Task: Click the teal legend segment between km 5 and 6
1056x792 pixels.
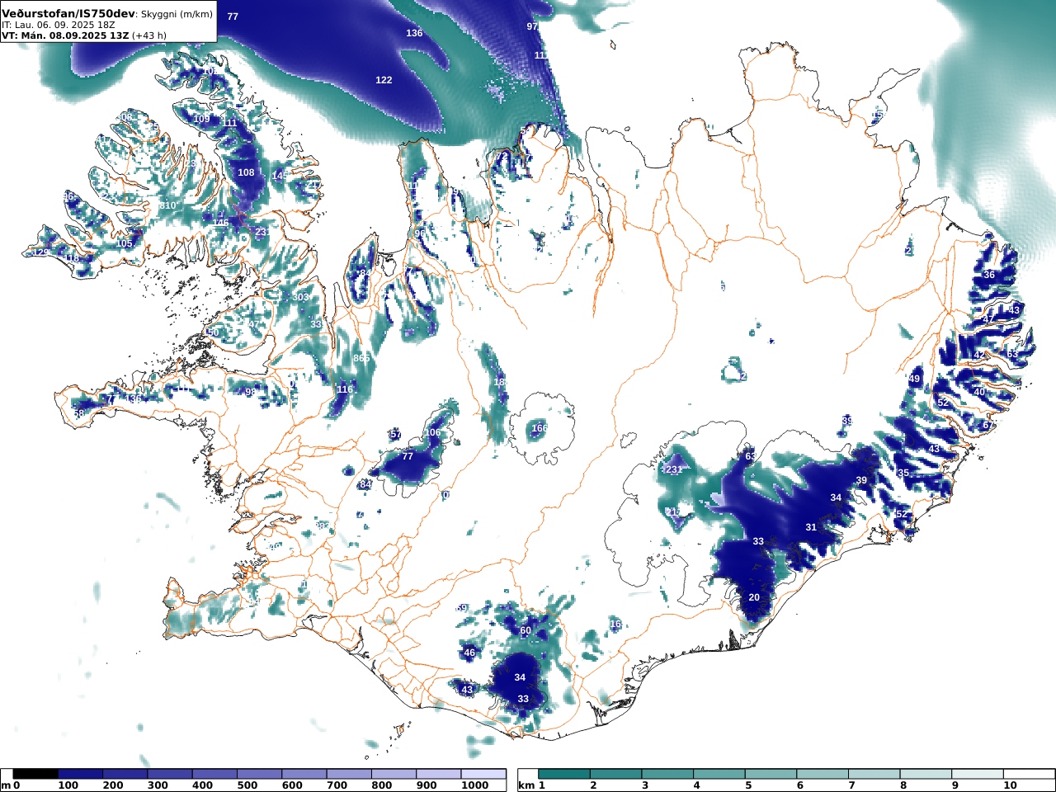Action: [771, 774]
